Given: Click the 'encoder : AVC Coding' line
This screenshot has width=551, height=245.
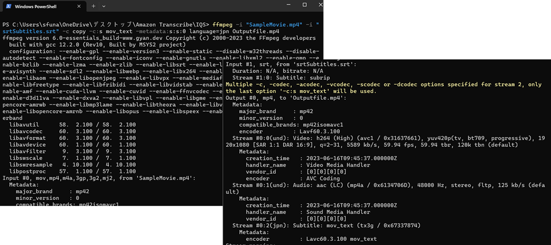Looking at the screenshot, I should tap(294, 178).
